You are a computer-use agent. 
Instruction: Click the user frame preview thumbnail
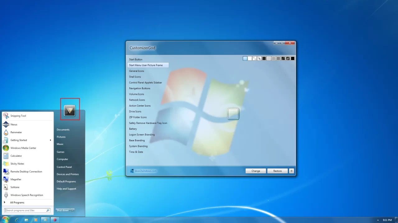pos(233,114)
